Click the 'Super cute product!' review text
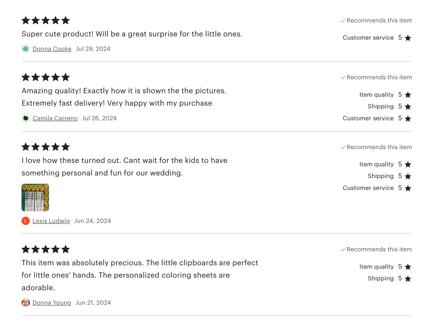This screenshot has width=429, height=334. (x=132, y=34)
